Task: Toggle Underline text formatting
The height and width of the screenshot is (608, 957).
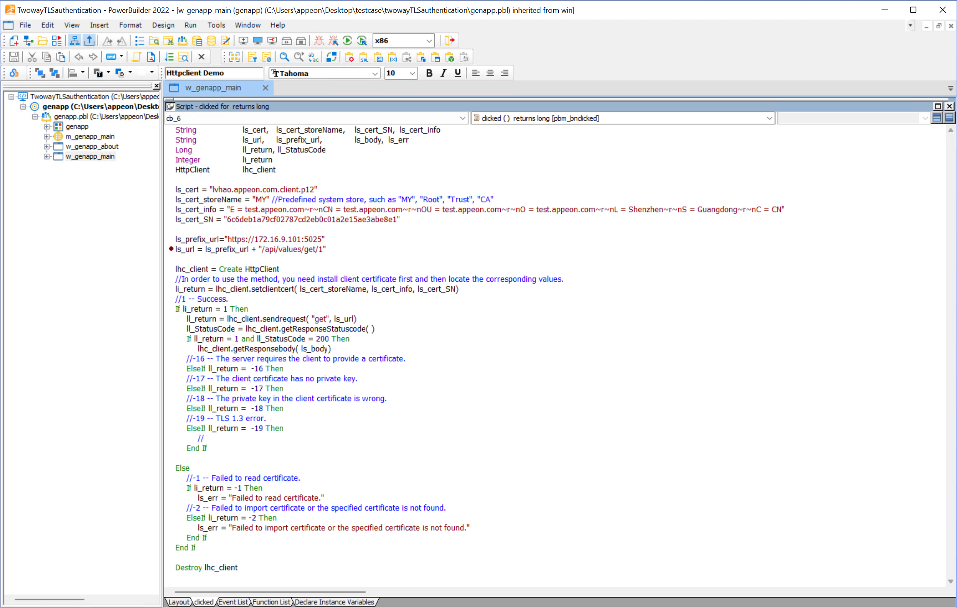Action: [x=458, y=73]
